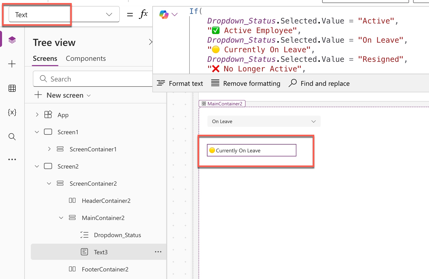Open options menu for Text3

click(x=158, y=252)
